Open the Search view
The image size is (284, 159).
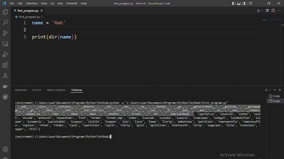pyautogui.click(x=5, y=23)
